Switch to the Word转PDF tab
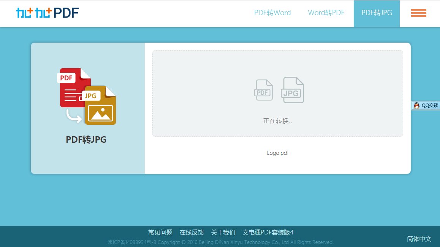This screenshot has height=247, width=440. pyautogui.click(x=326, y=13)
